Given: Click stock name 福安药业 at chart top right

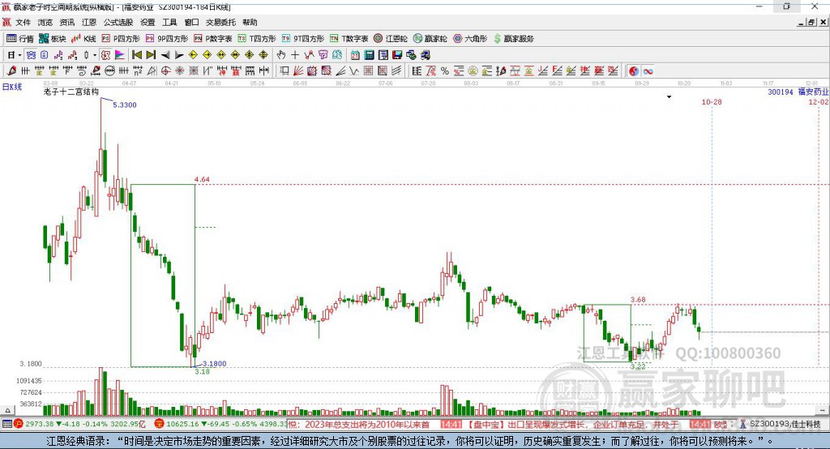Looking at the screenshot, I should pyautogui.click(x=814, y=92).
